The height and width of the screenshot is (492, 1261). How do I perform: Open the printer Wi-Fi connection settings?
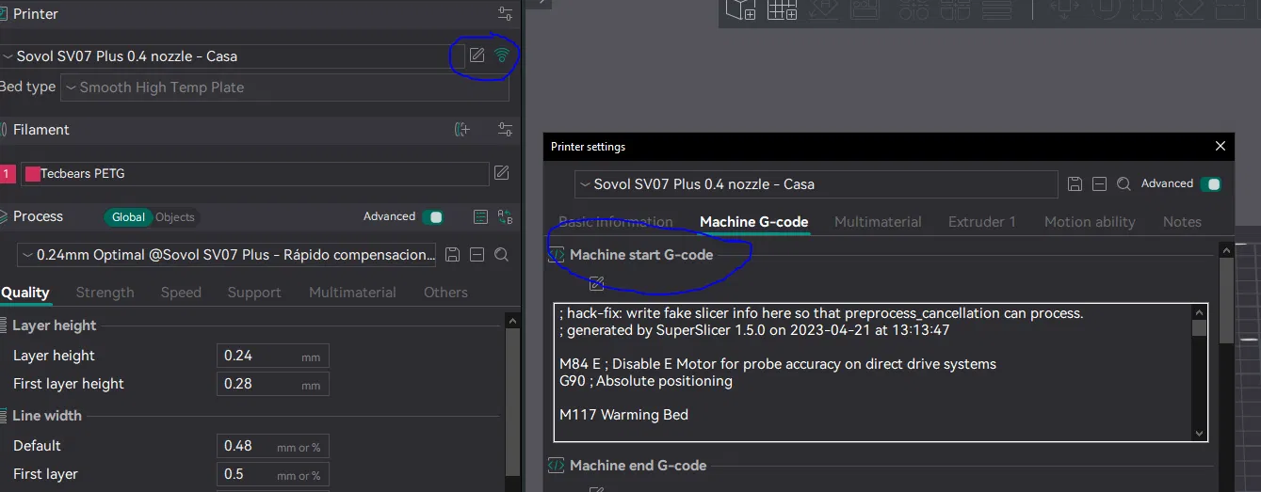502,56
